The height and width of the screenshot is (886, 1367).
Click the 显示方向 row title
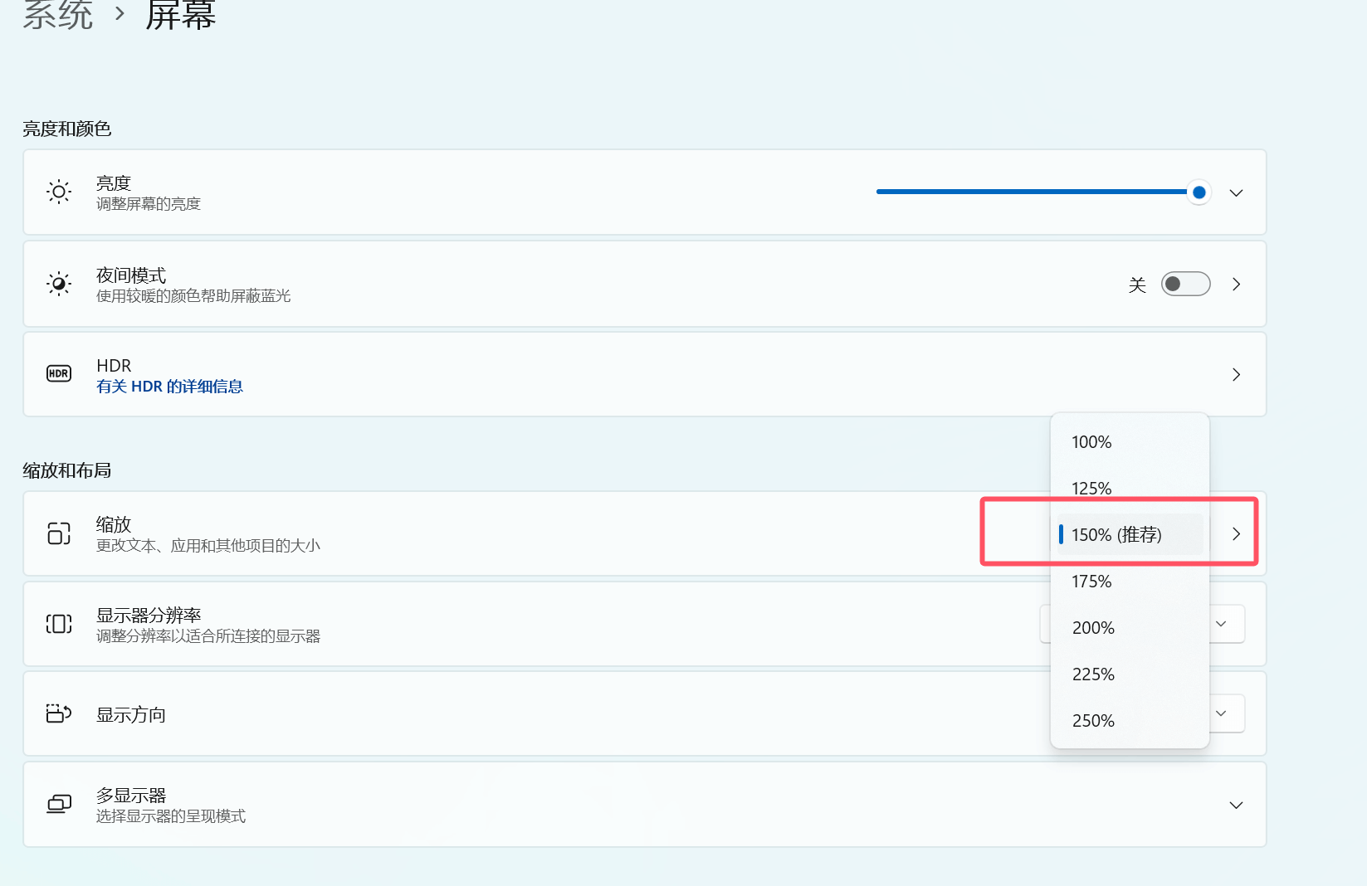131,715
